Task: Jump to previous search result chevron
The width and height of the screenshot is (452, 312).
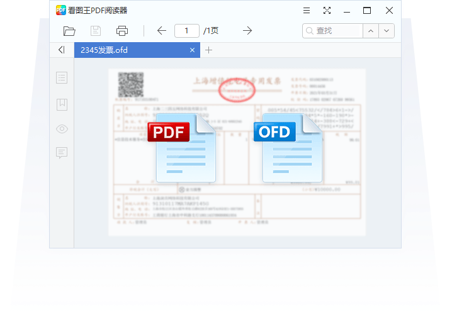Action: click(371, 31)
